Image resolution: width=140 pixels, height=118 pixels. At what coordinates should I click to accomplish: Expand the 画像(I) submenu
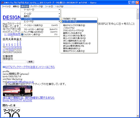[41, 16]
